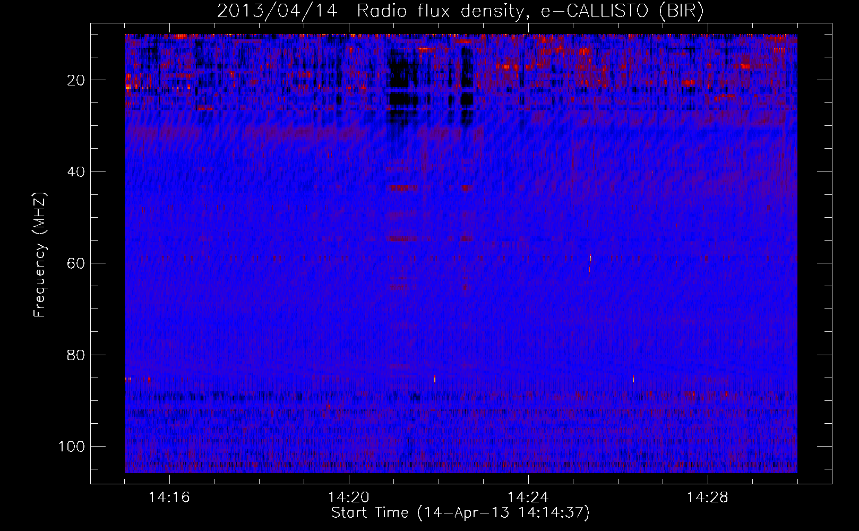859x531 pixels.
Task: Click the plot title "2013/04/14 Radio flux density, e-CALLISTO (BIR)"
Action: (x=460, y=11)
